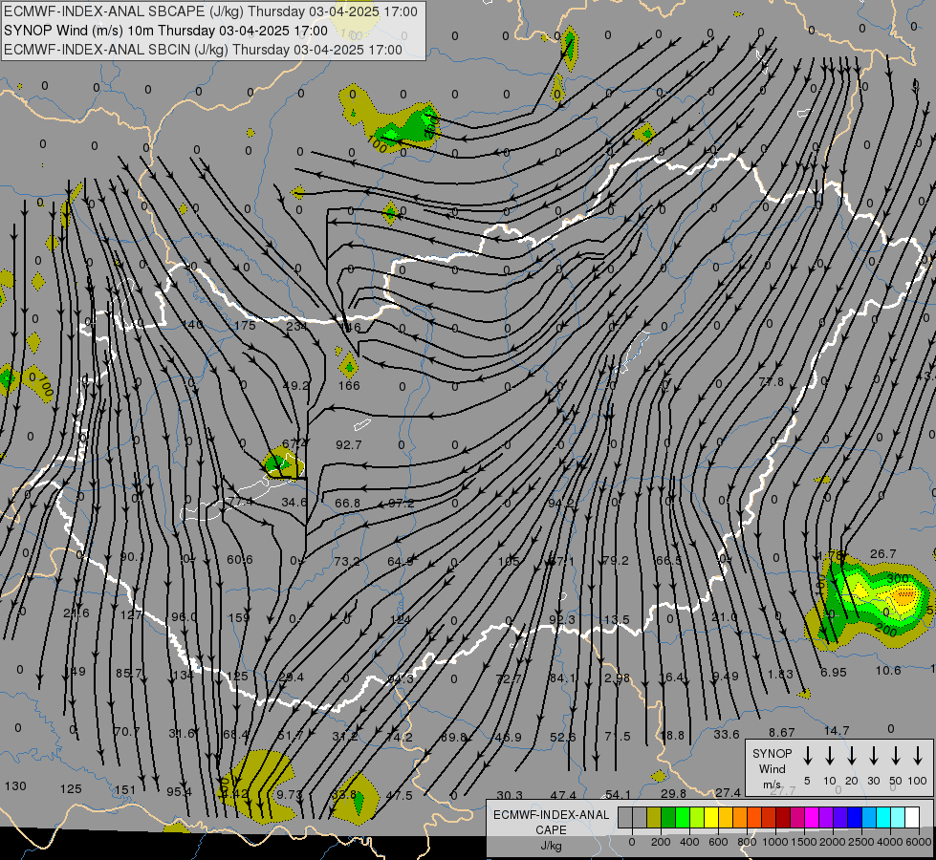Click the 6000 tick label on the CAPE bar
This screenshot has height=860, width=936.
tap(918, 842)
